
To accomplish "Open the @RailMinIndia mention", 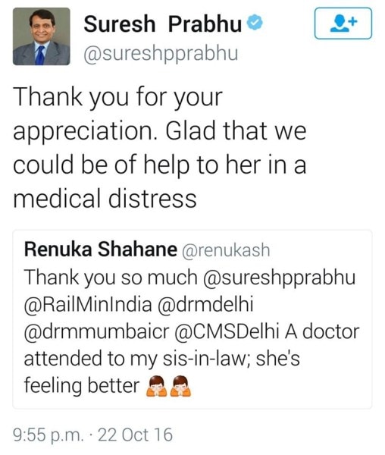I will (x=88, y=305).
